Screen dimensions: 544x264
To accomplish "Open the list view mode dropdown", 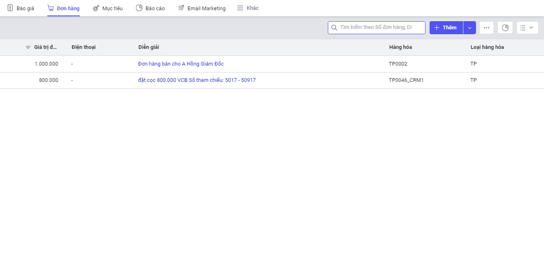I will (528, 28).
